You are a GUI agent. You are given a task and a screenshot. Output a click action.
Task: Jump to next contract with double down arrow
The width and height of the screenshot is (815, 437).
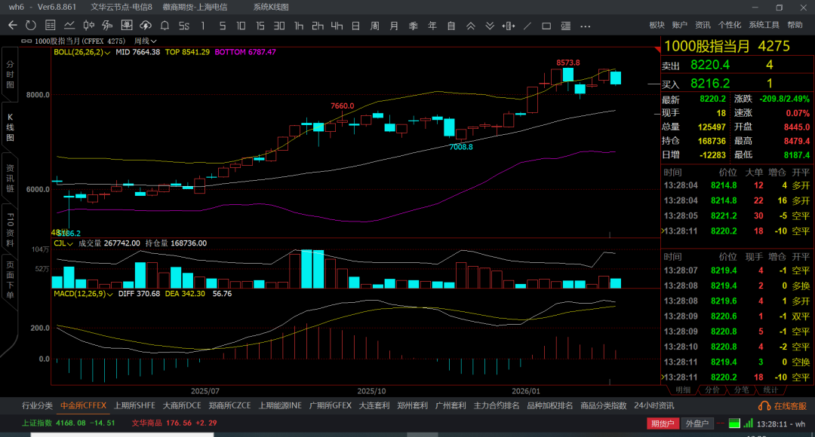(490, 26)
